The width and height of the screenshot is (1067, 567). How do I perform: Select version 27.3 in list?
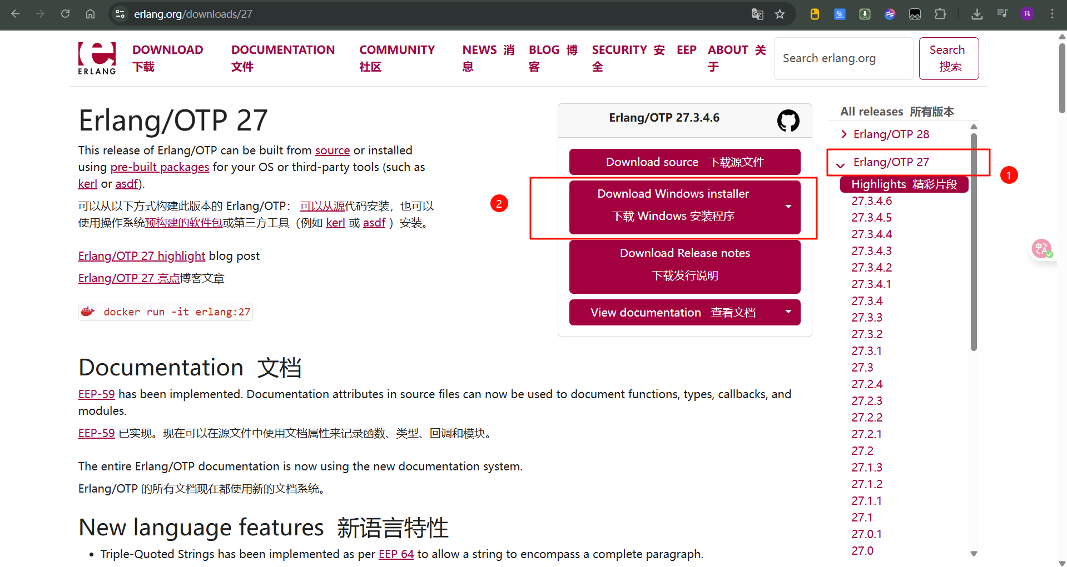click(862, 368)
